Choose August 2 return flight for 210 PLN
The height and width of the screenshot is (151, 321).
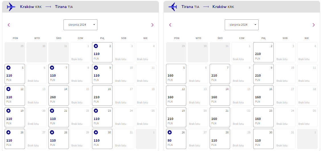click(x=263, y=52)
